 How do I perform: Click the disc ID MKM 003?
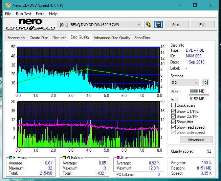[x=194, y=56]
